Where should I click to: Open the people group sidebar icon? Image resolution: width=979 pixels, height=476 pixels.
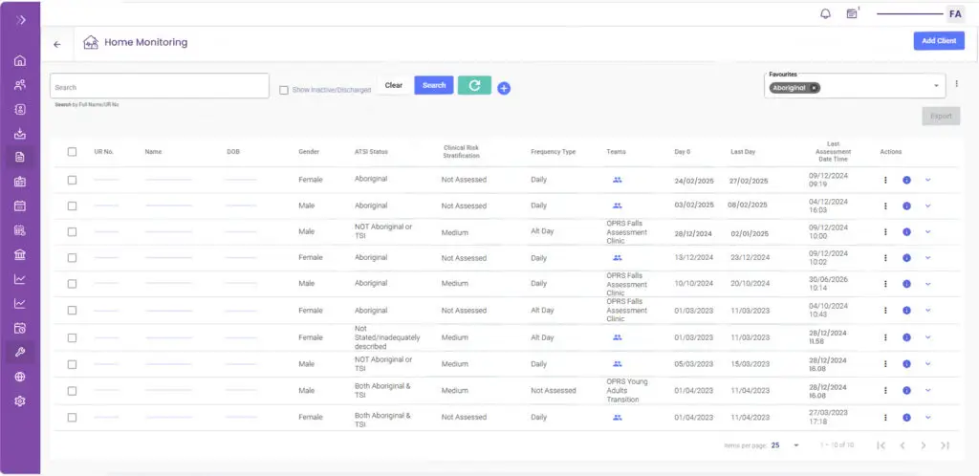pos(20,85)
